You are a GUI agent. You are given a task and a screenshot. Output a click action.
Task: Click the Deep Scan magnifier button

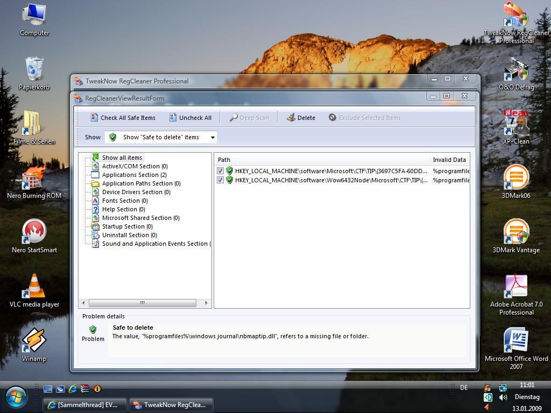249,118
